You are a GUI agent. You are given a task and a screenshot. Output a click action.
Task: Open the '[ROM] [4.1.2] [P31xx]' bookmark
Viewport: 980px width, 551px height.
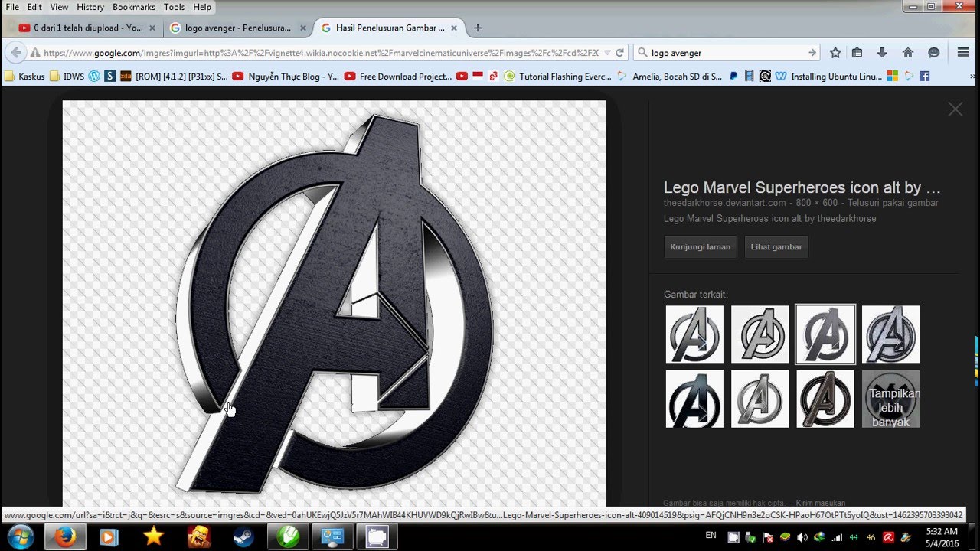coord(175,77)
